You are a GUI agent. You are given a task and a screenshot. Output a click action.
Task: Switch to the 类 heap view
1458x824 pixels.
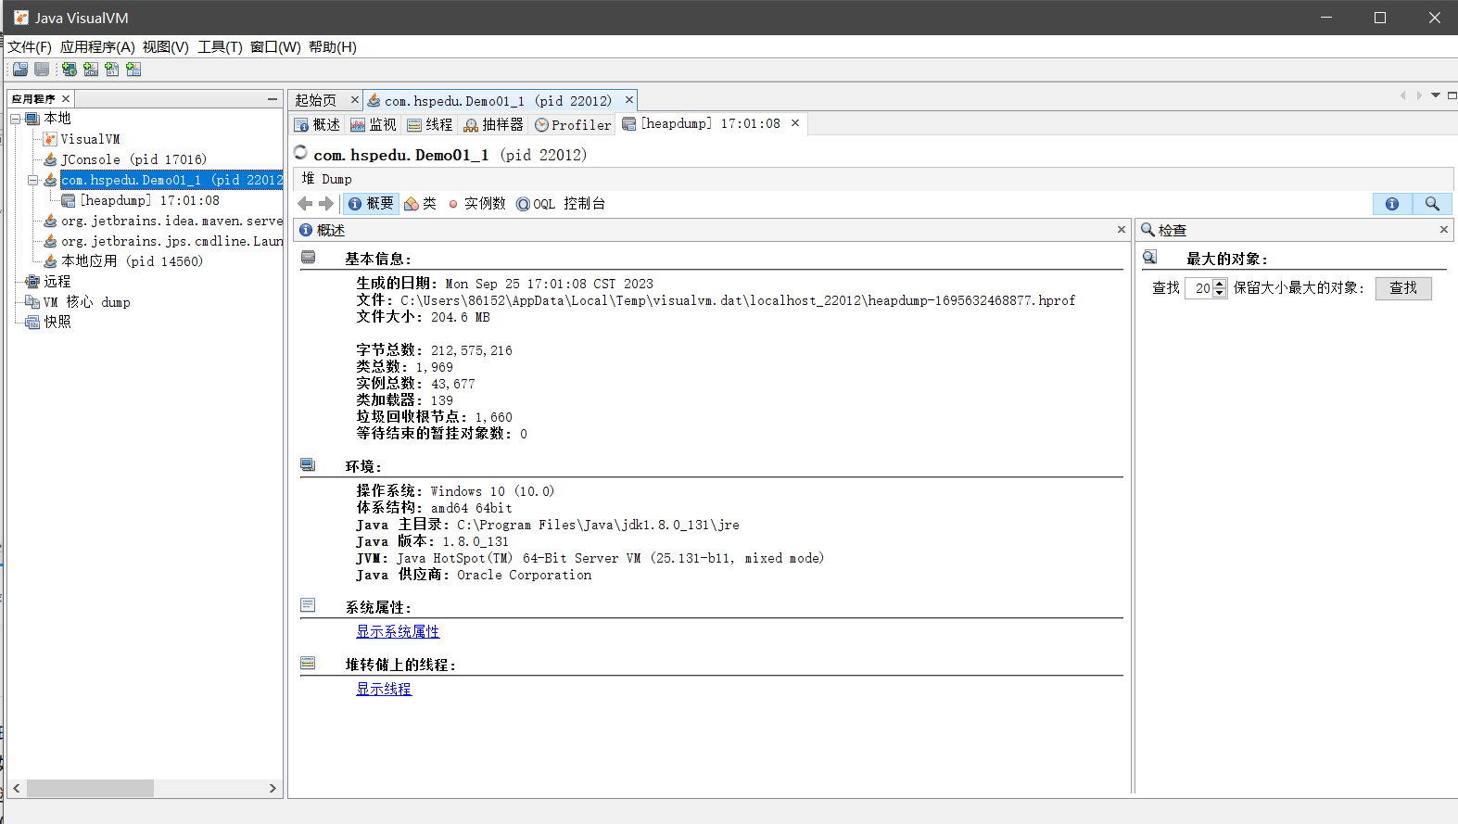pos(421,204)
